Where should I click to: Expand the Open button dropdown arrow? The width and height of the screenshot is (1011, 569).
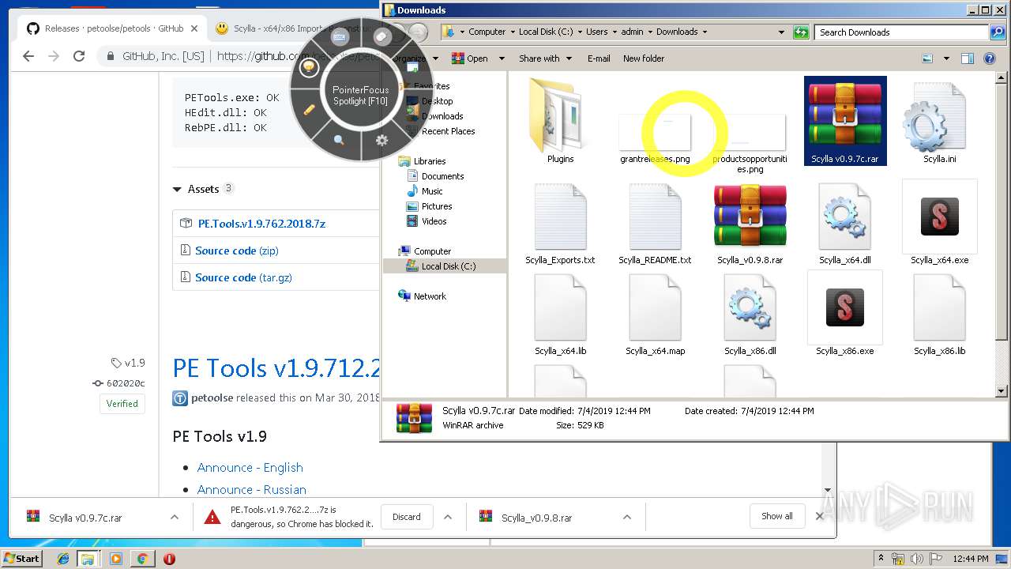(x=501, y=58)
